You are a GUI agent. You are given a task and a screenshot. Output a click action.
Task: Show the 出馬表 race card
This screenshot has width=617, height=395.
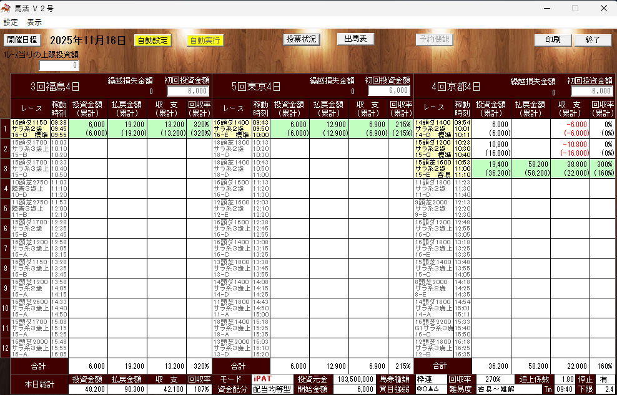pos(355,39)
